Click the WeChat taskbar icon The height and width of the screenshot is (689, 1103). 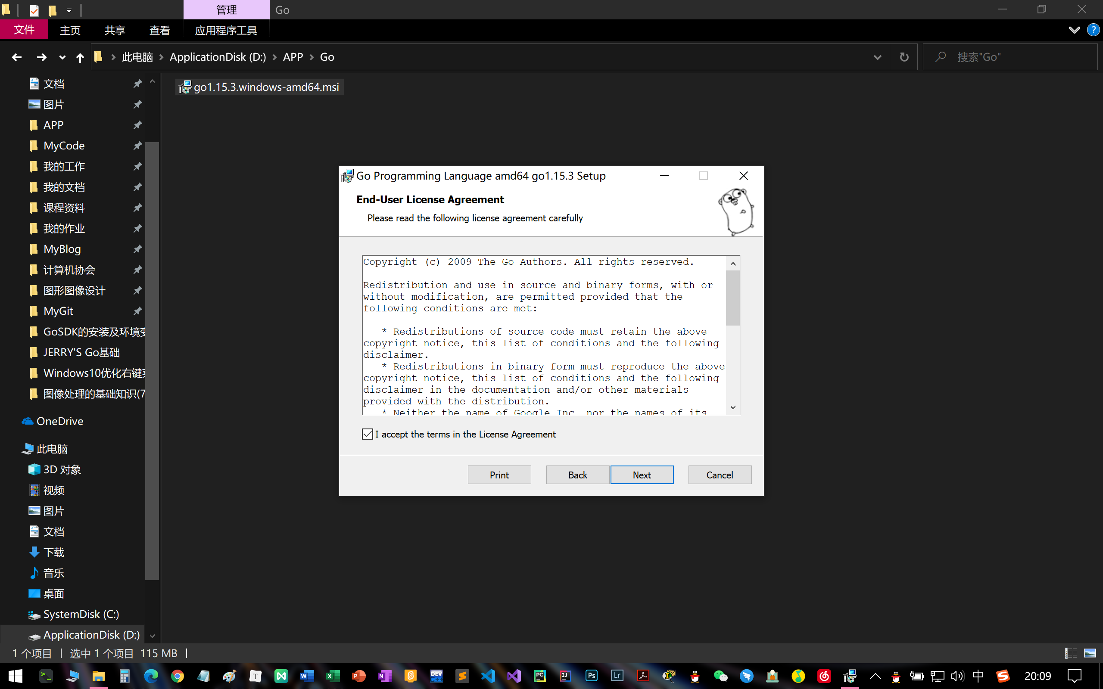click(x=720, y=676)
